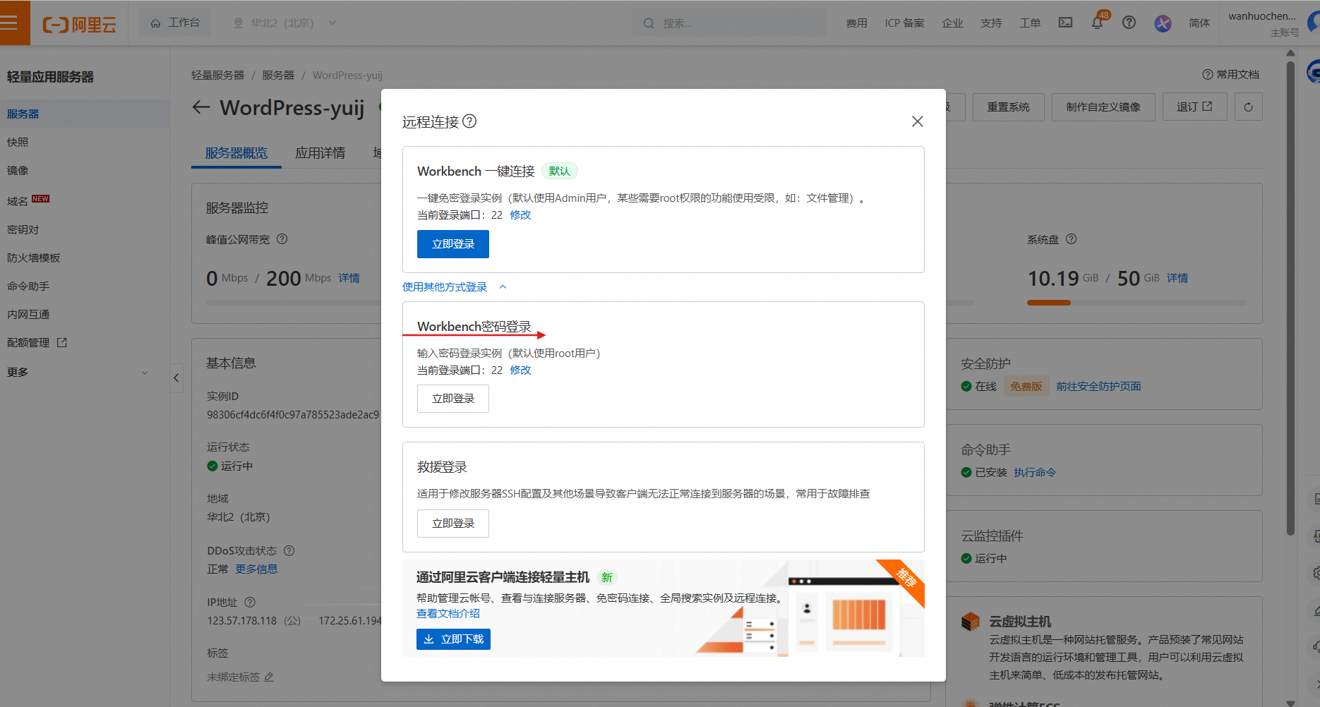The width and height of the screenshot is (1320, 707).
Task: Open the hamburger menu in the top-left corner
Action: (10, 23)
